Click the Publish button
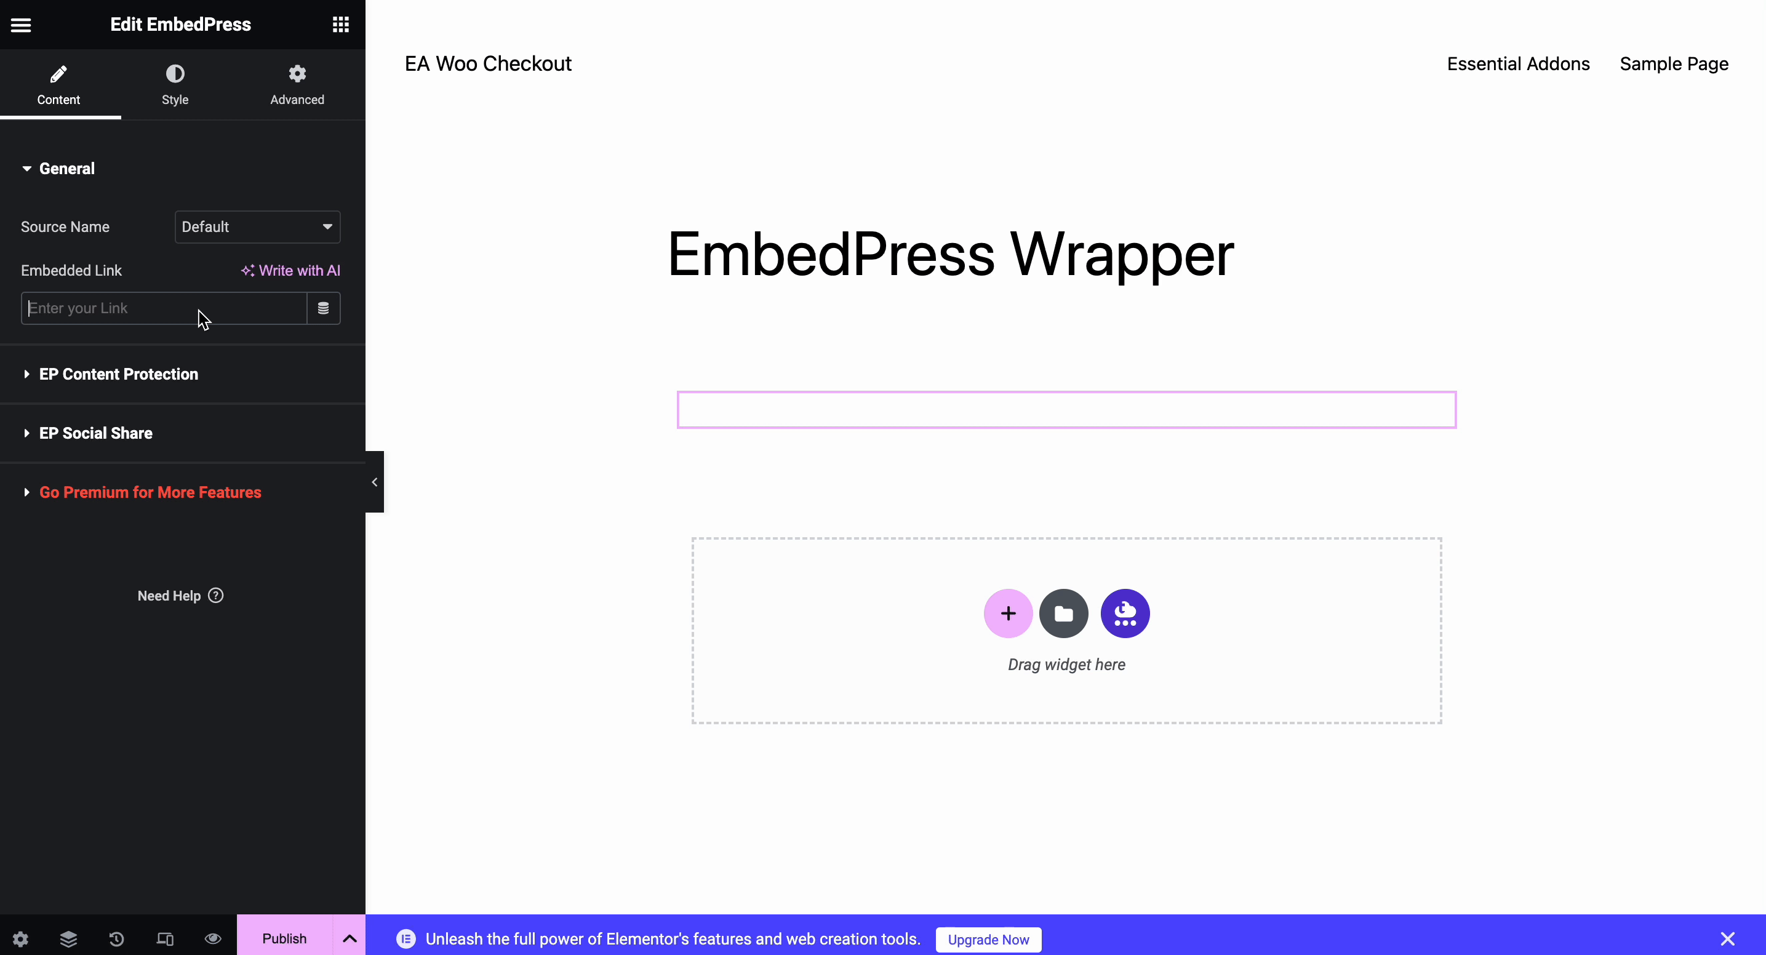Viewport: 1766px width, 955px height. (284, 938)
